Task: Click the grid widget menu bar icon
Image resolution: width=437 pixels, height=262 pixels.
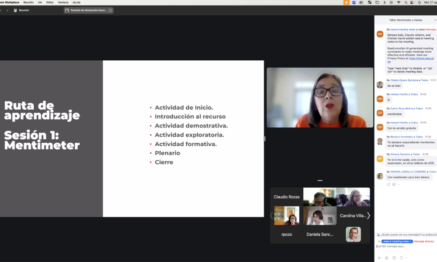Action: point(370,2)
